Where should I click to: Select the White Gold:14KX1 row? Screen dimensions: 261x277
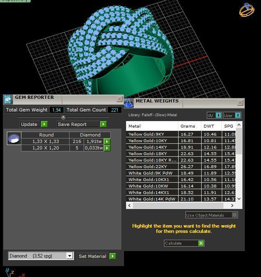[x=181, y=192]
